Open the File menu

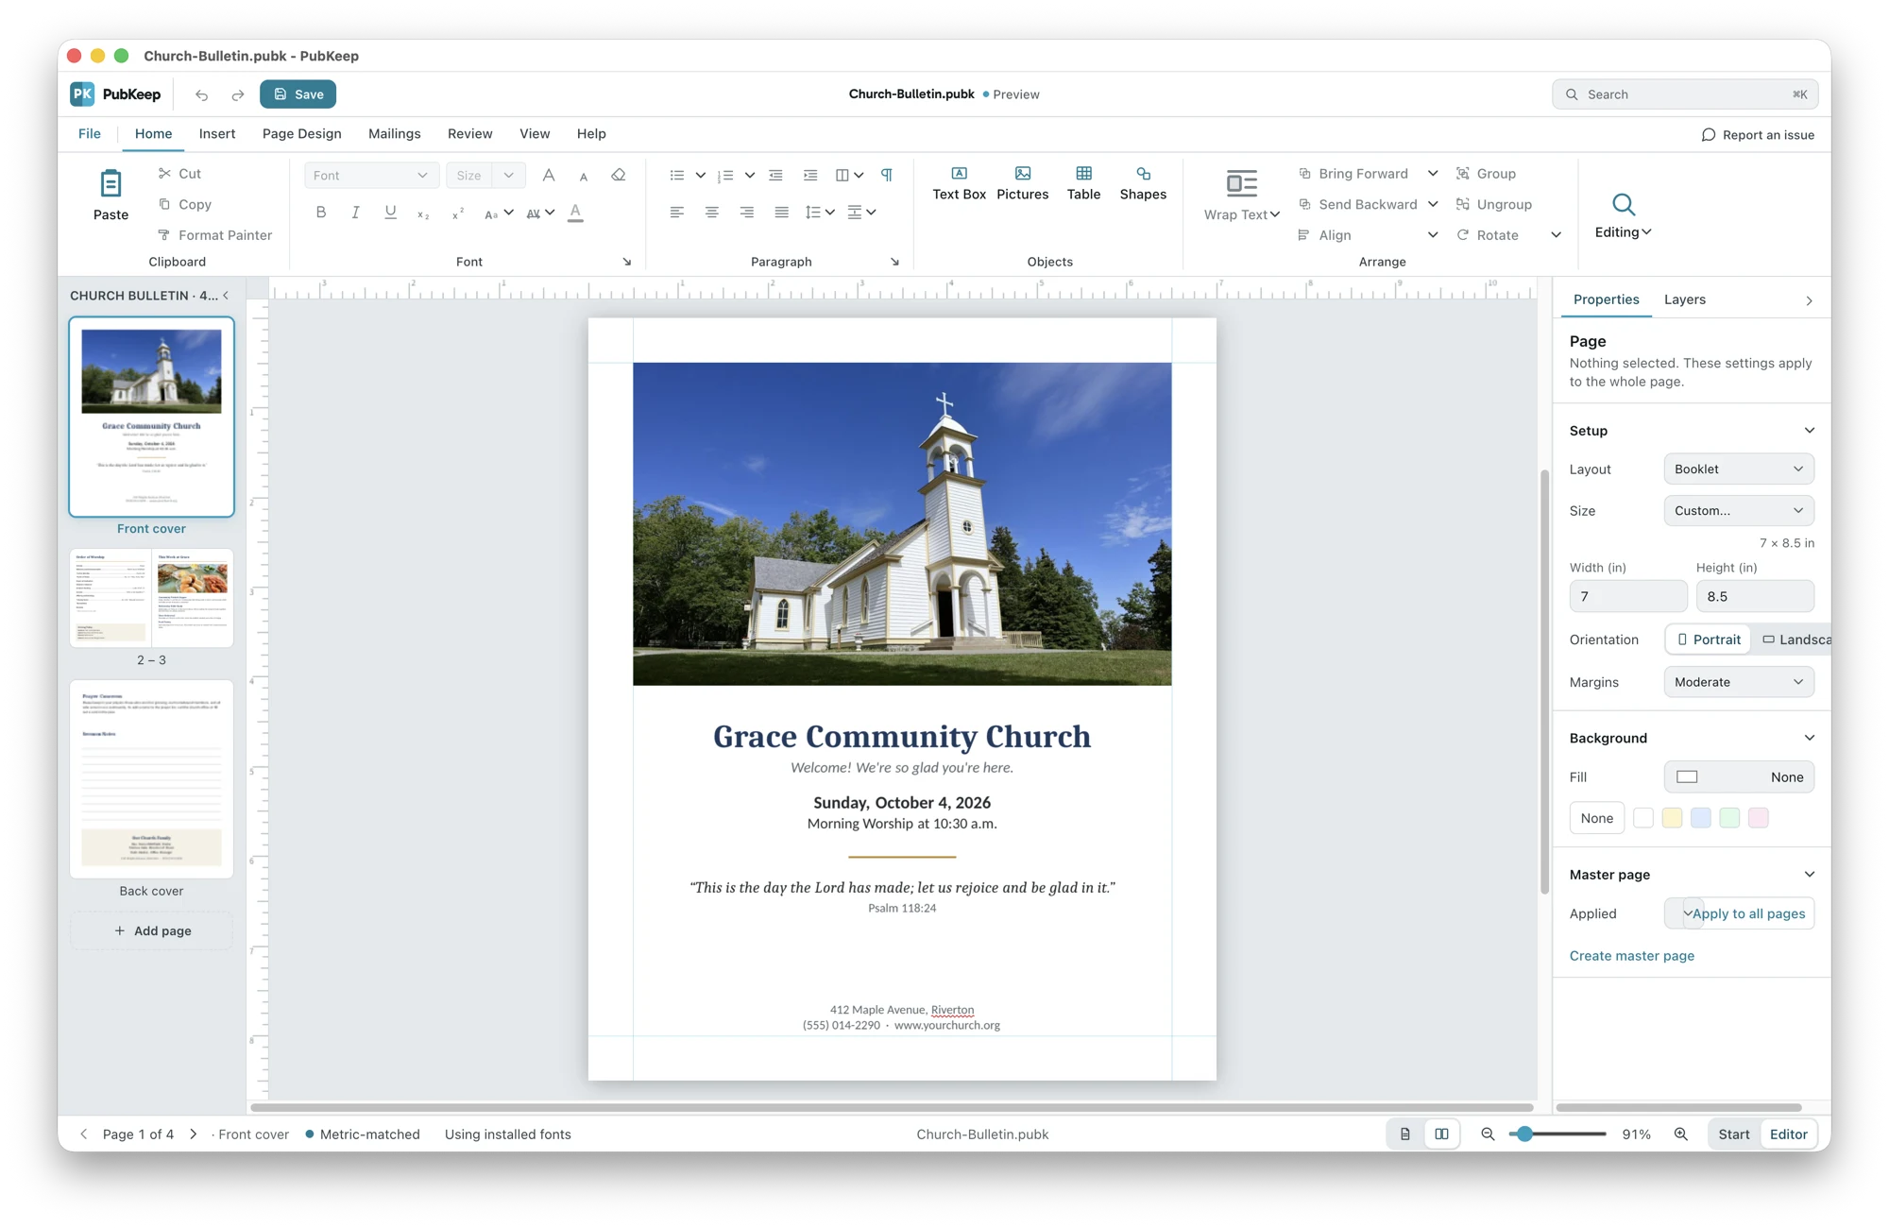click(x=90, y=134)
